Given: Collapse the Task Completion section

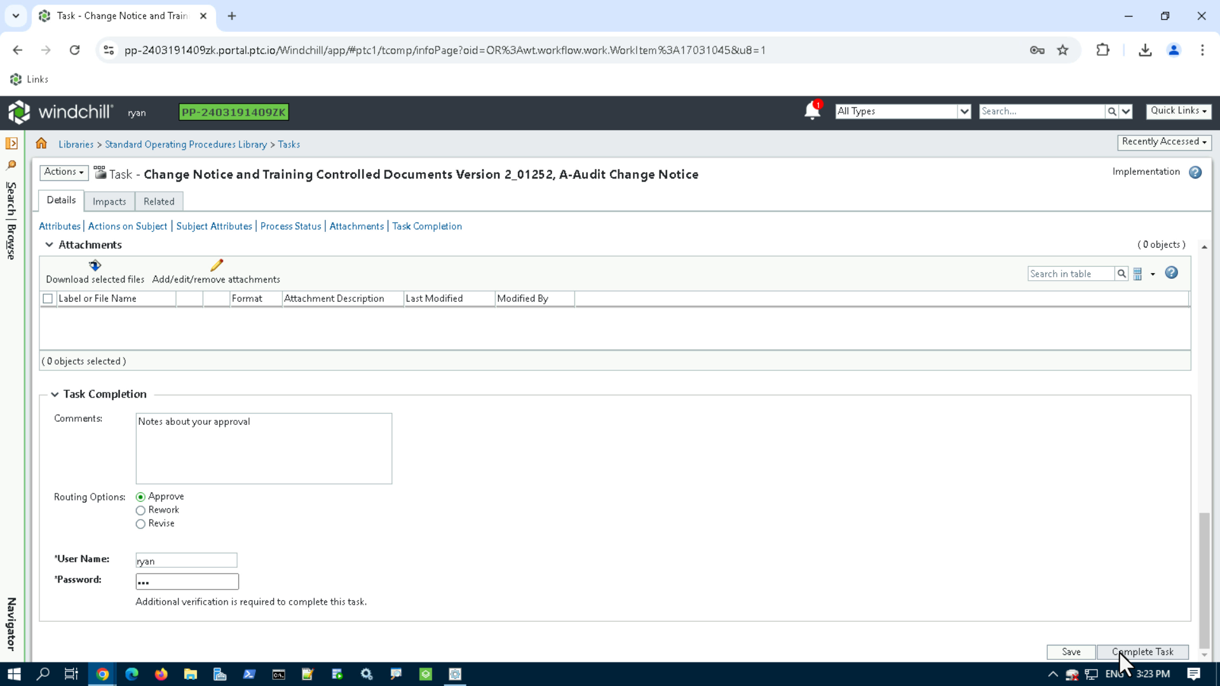Looking at the screenshot, I should [55, 394].
